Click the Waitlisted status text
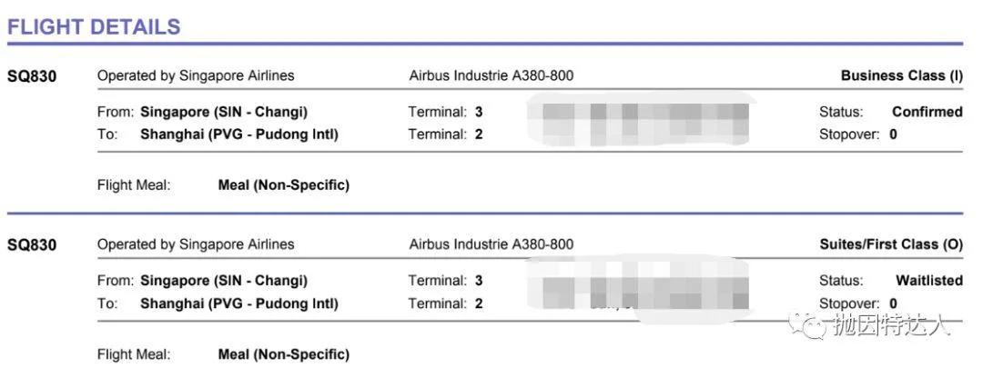Screen dimensions: 983x368 point(929,281)
